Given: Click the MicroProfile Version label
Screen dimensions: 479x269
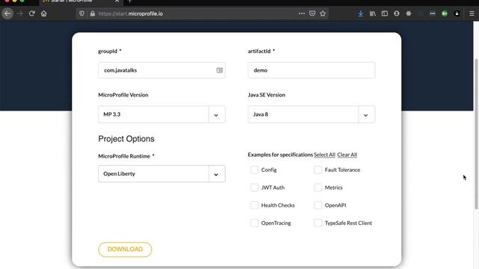Looking at the screenshot, I should [x=123, y=95].
